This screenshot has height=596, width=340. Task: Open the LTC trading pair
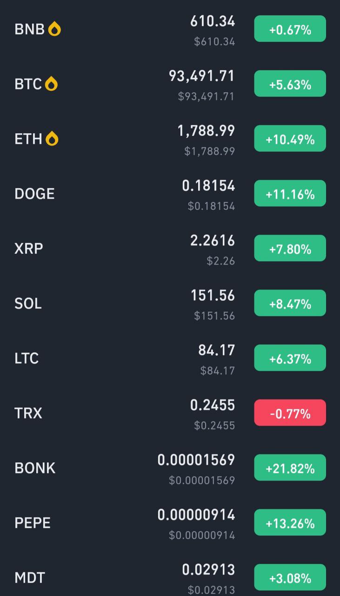(170, 358)
